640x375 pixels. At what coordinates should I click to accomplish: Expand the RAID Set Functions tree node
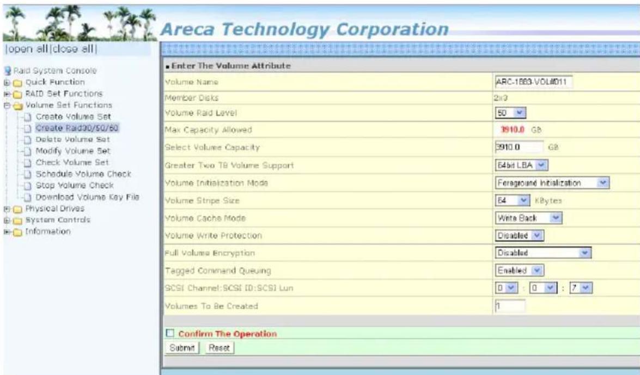[7, 94]
